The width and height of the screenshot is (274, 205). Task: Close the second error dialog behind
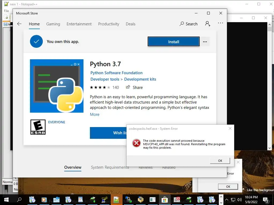coord(238,162)
